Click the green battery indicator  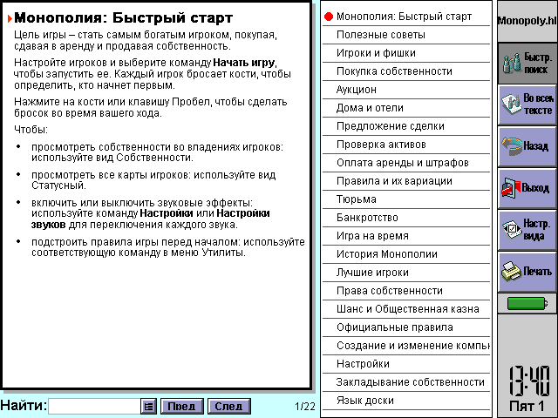pos(527,303)
